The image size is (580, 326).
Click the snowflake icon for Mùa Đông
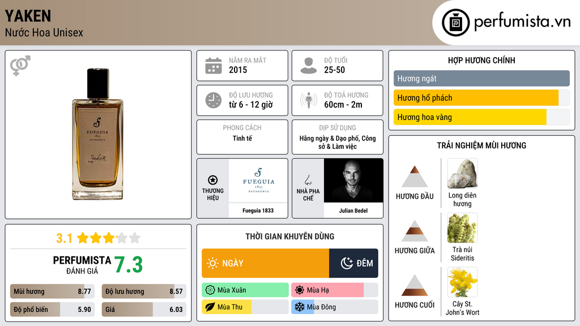(300, 307)
